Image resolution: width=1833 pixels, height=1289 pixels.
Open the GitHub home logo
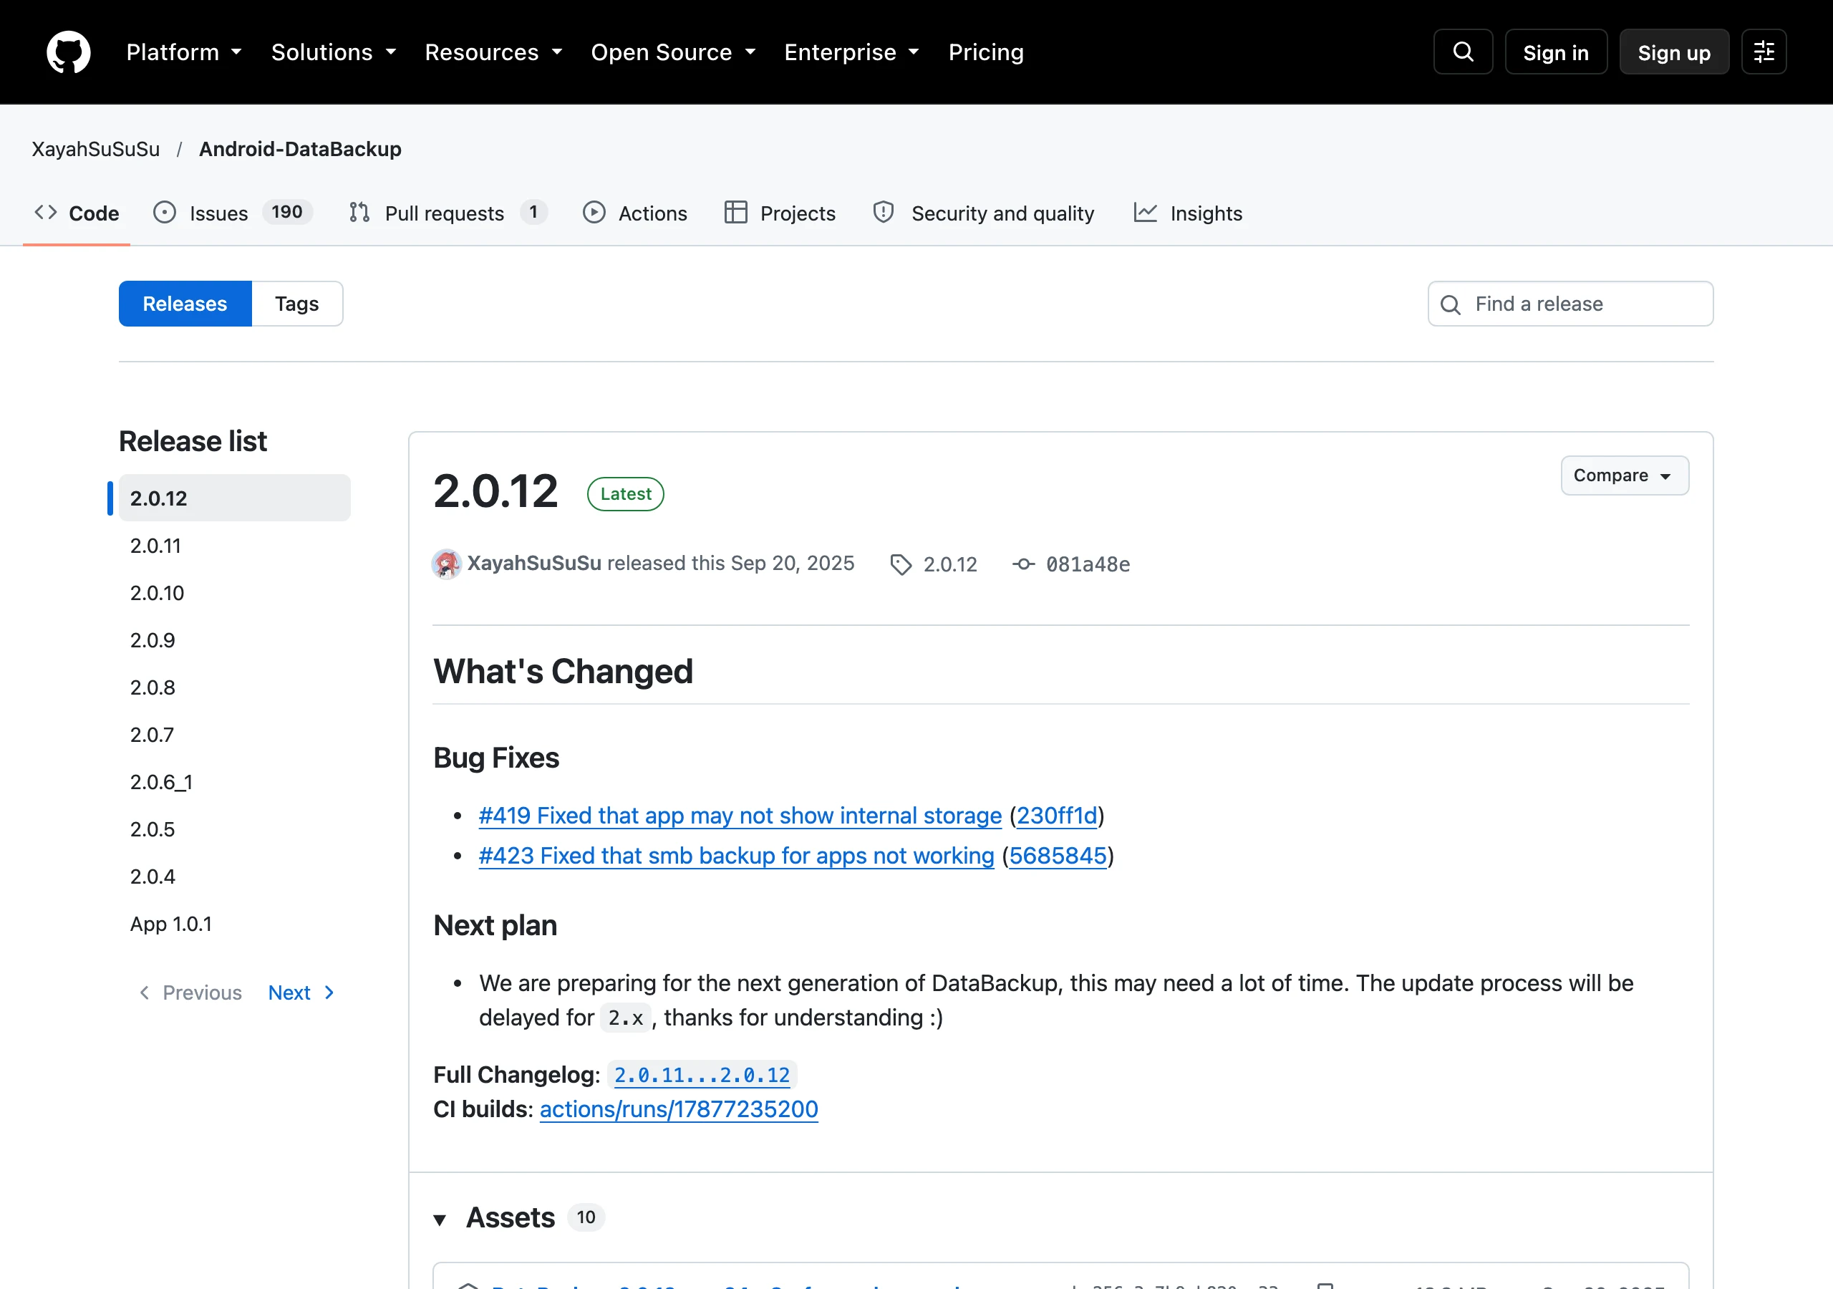pos(69,52)
